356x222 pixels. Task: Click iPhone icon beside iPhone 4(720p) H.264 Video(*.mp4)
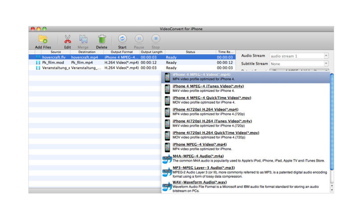coord(167,112)
